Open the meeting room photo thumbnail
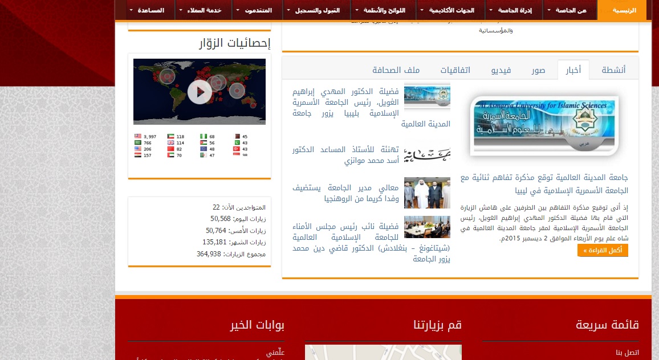The image size is (659, 360). click(x=427, y=227)
